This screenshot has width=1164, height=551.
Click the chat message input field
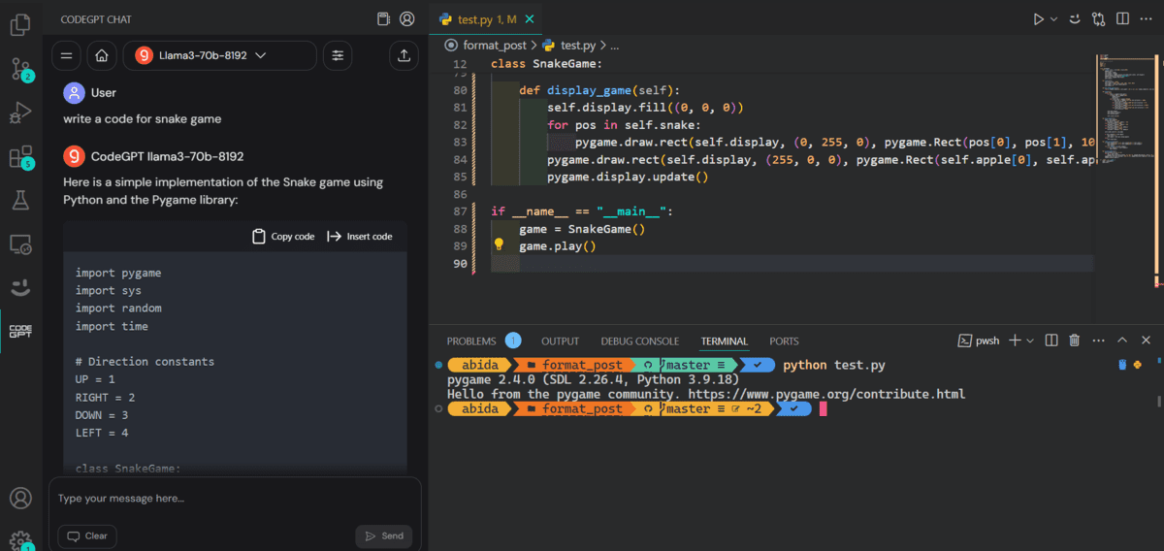pyautogui.click(x=235, y=499)
